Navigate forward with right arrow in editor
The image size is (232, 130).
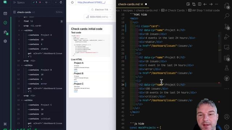(211, 4)
